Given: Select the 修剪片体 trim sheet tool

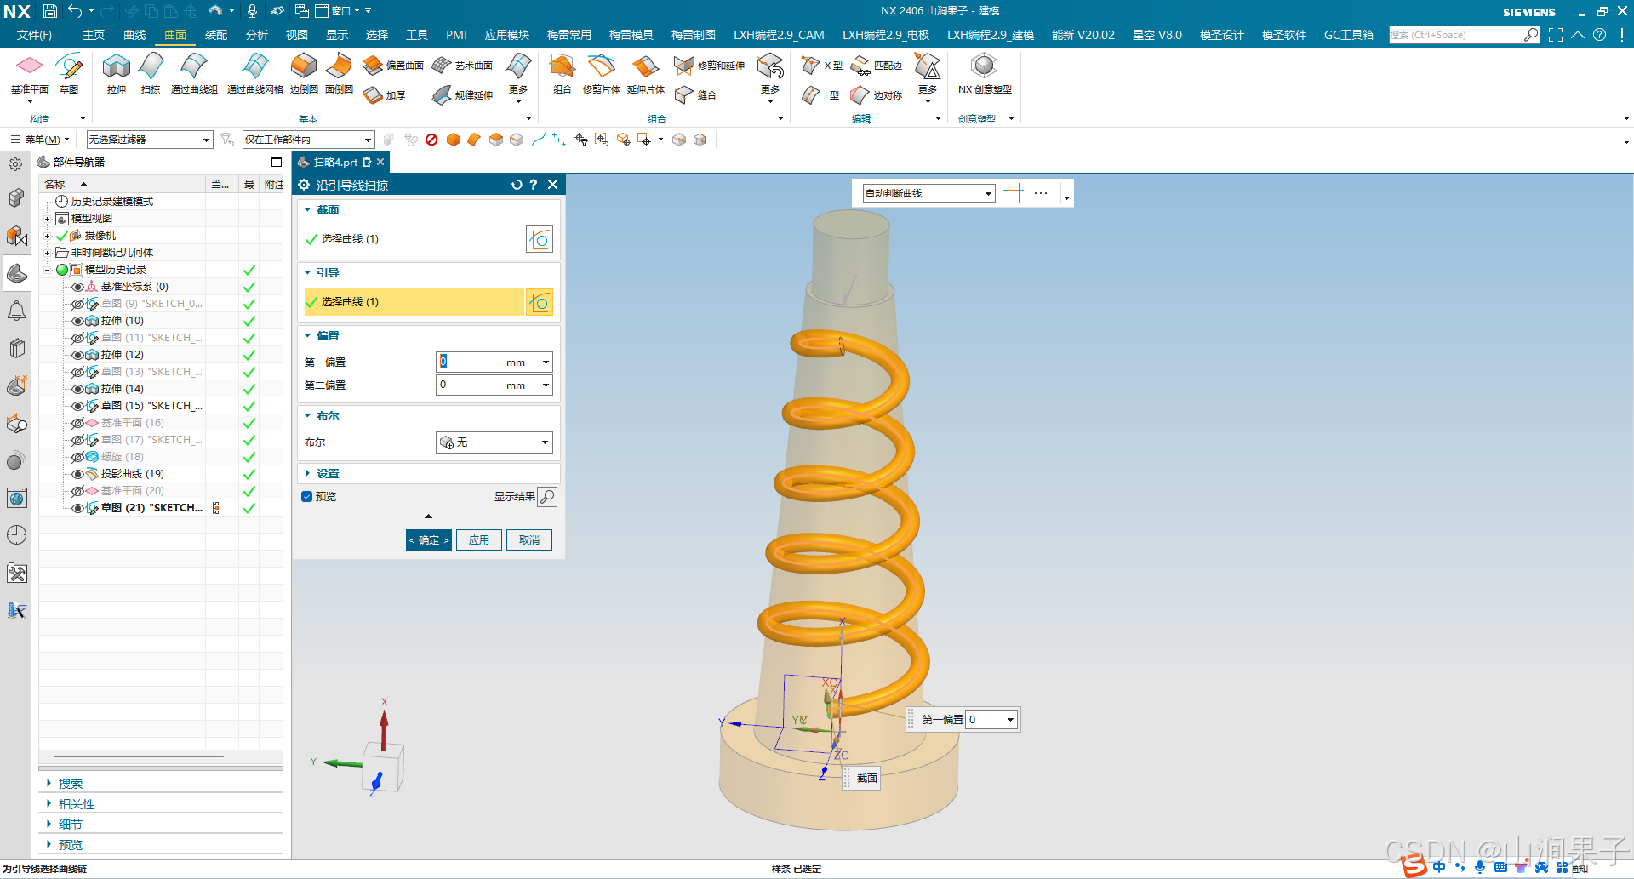Looking at the screenshot, I should (x=601, y=73).
